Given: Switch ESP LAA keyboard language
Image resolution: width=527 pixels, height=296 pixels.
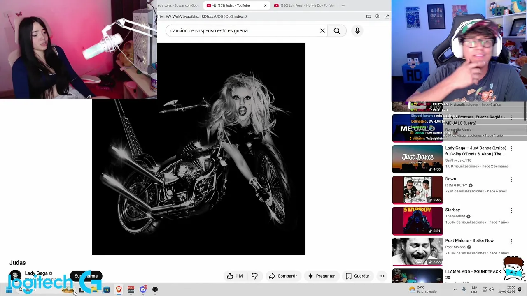Looking at the screenshot, I should tap(474, 289).
